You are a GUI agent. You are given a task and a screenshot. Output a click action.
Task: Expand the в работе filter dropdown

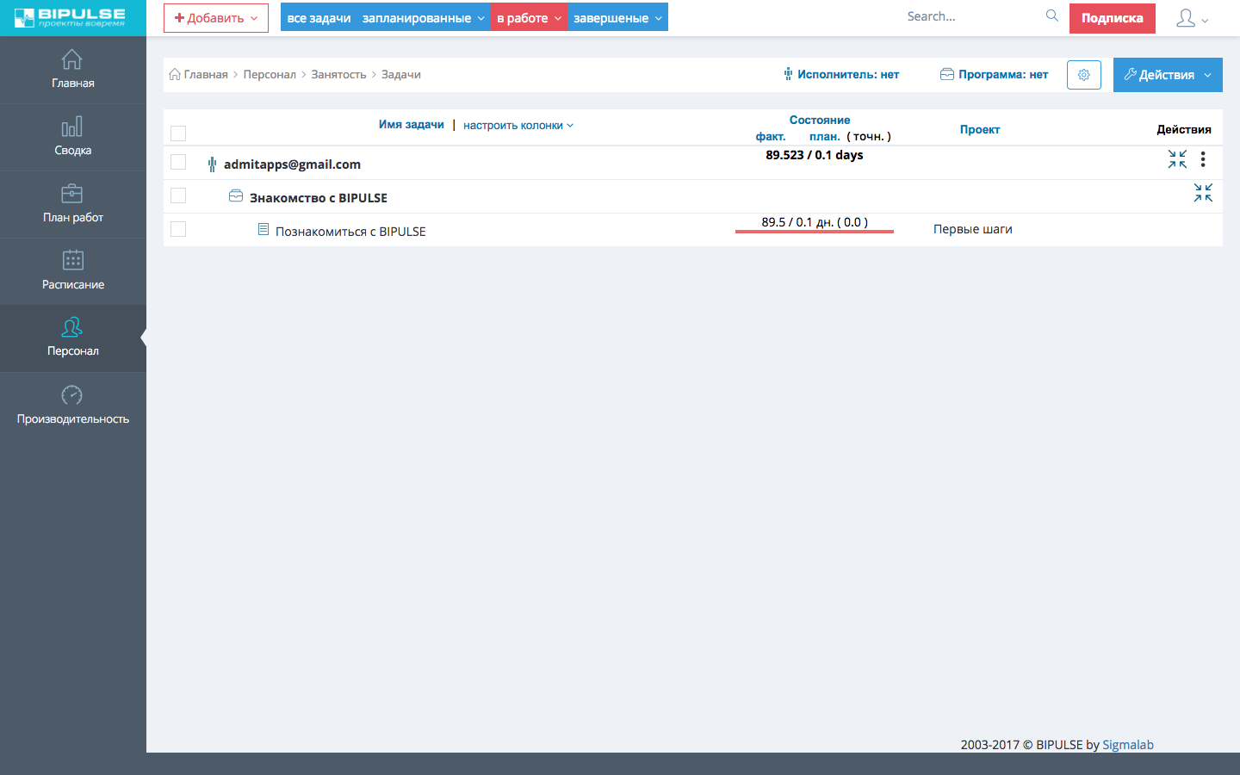[x=529, y=18]
